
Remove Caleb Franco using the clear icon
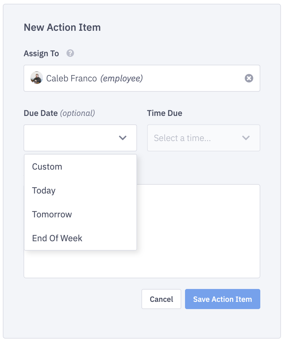point(249,78)
